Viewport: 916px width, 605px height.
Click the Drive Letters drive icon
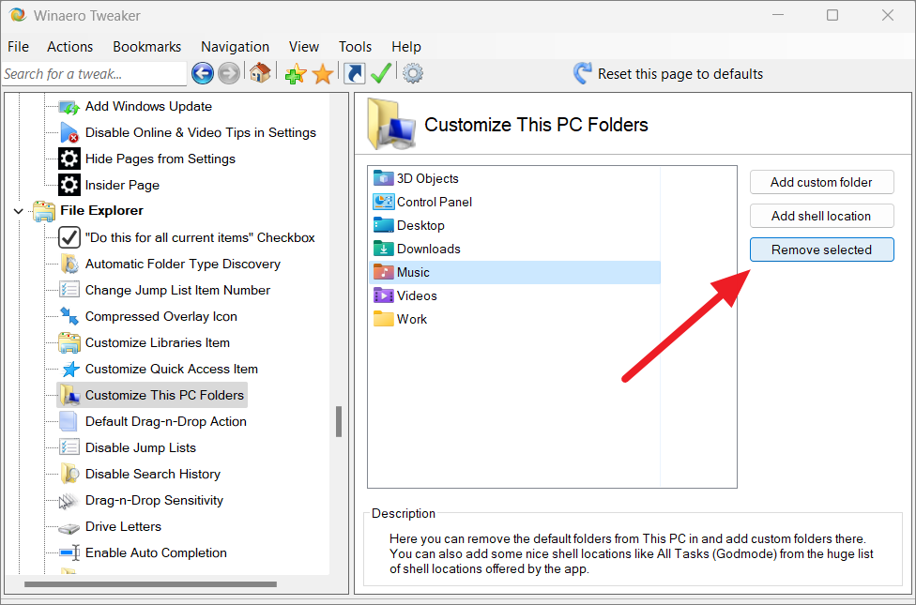point(69,527)
